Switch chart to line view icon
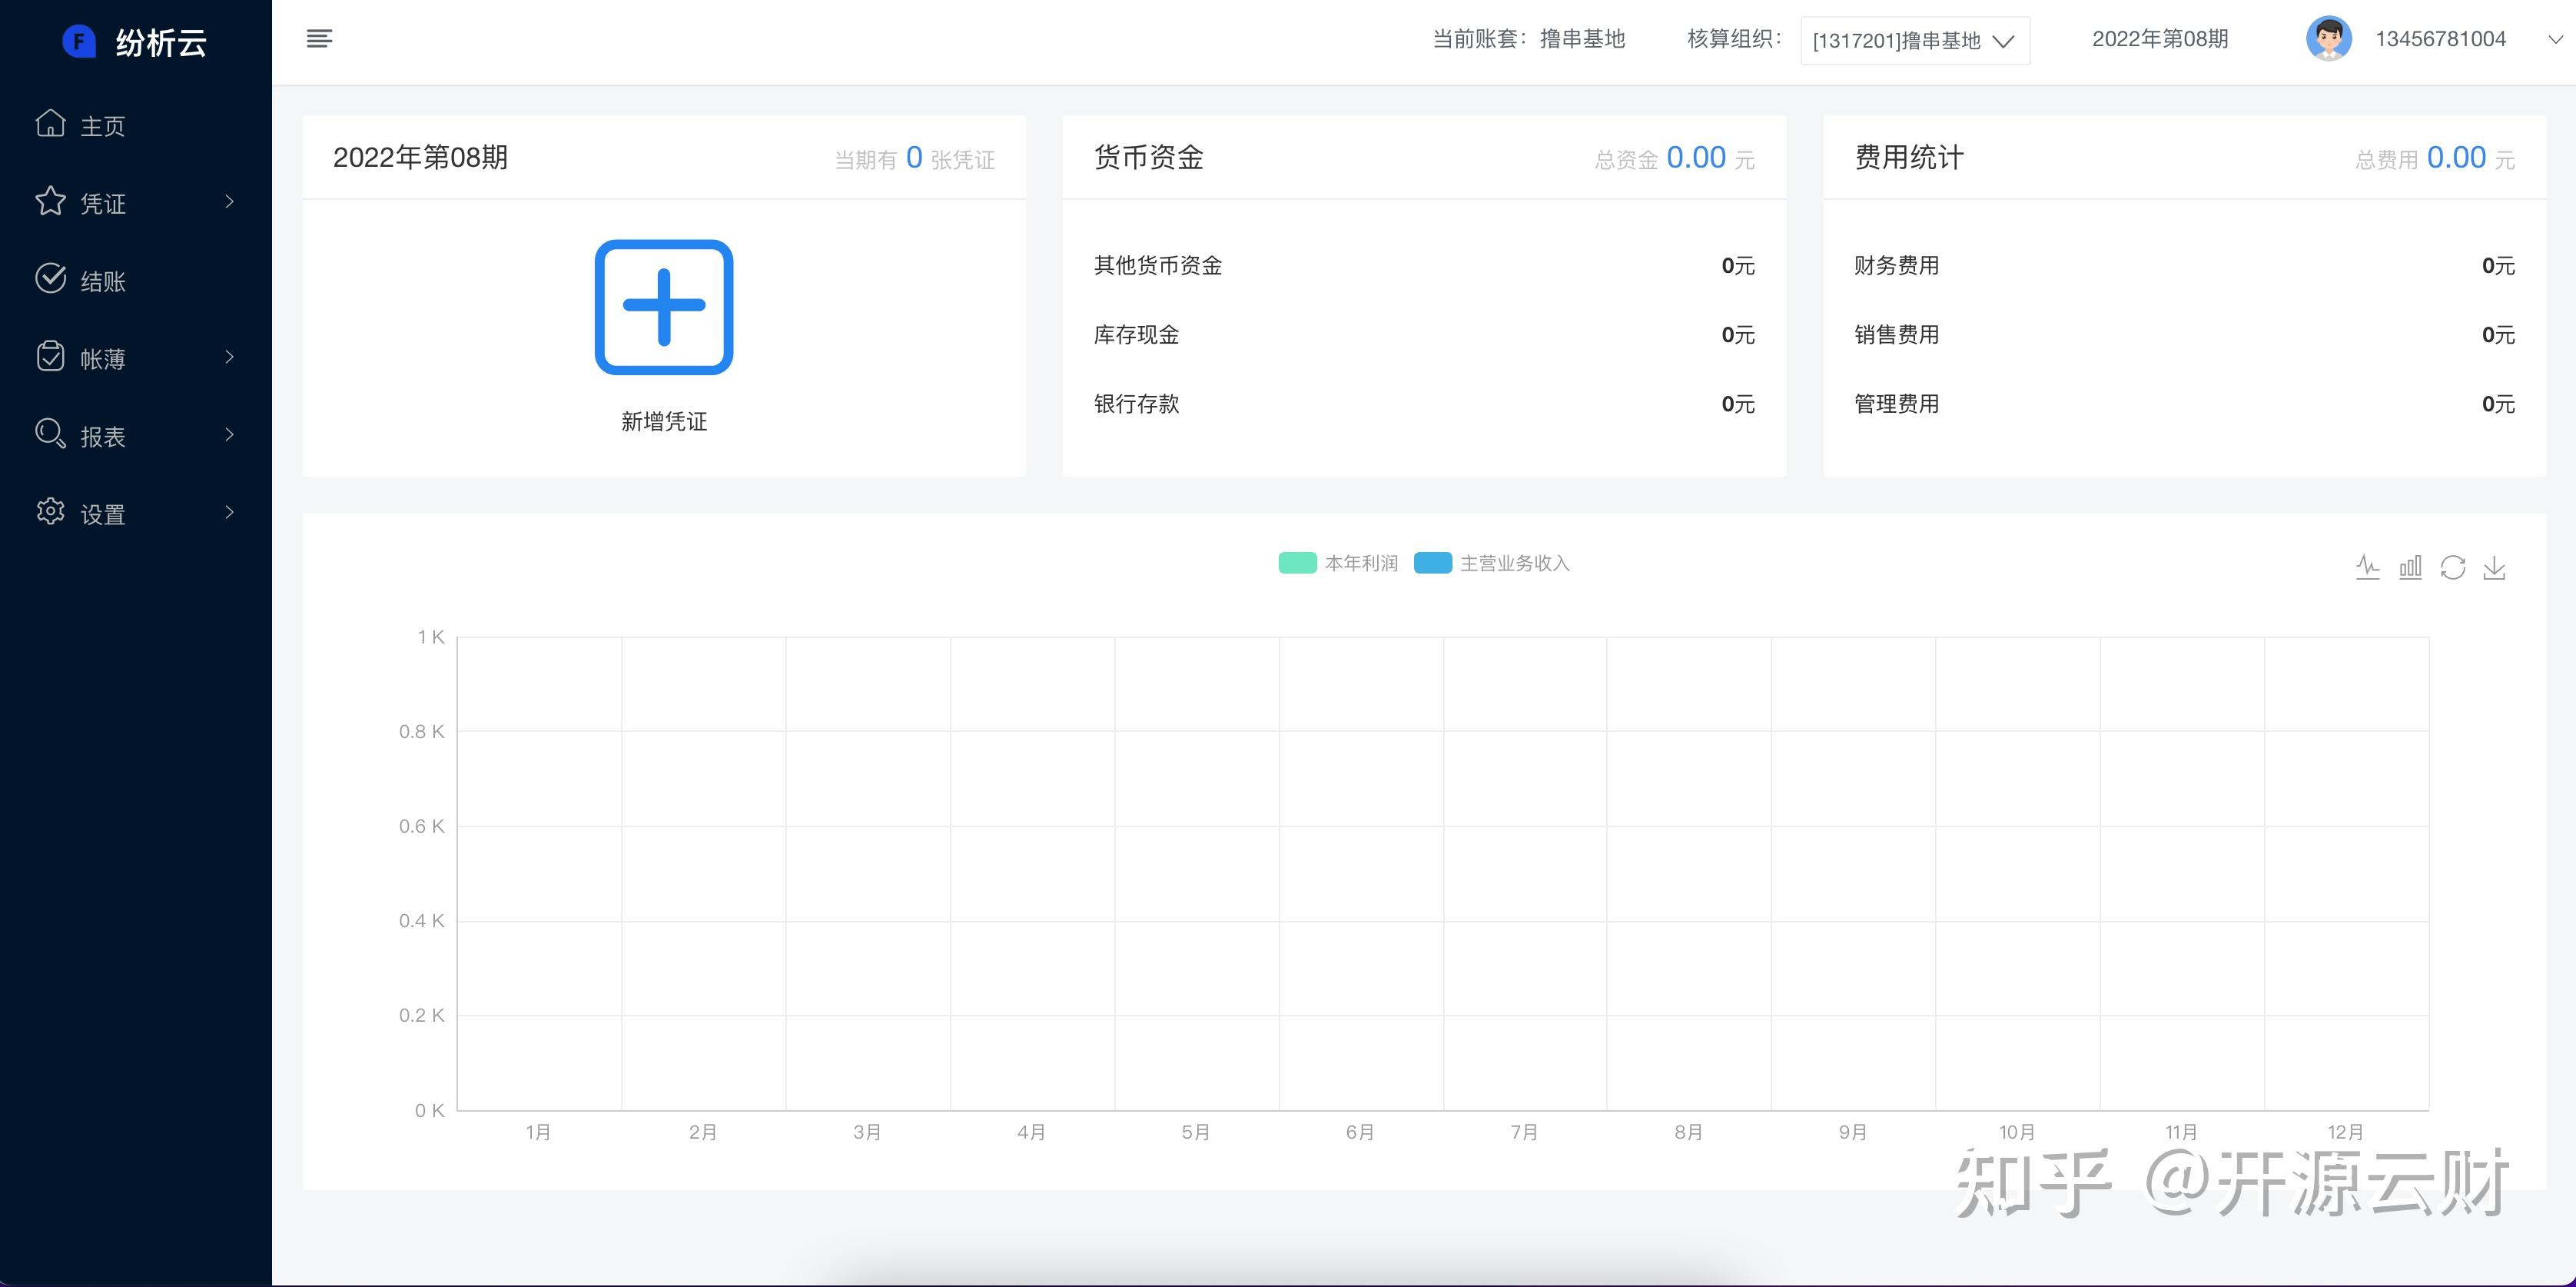The image size is (2576, 1287). (2367, 567)
